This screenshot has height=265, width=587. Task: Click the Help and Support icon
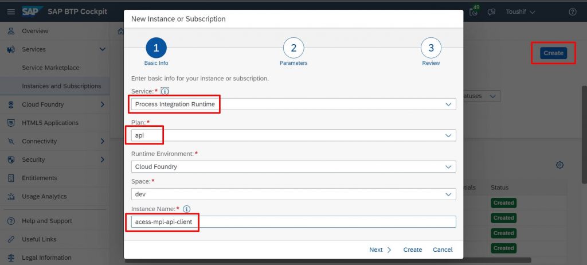[11, 221]
